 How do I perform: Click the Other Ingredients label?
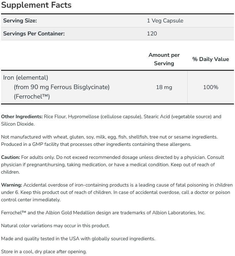(22, 116)
